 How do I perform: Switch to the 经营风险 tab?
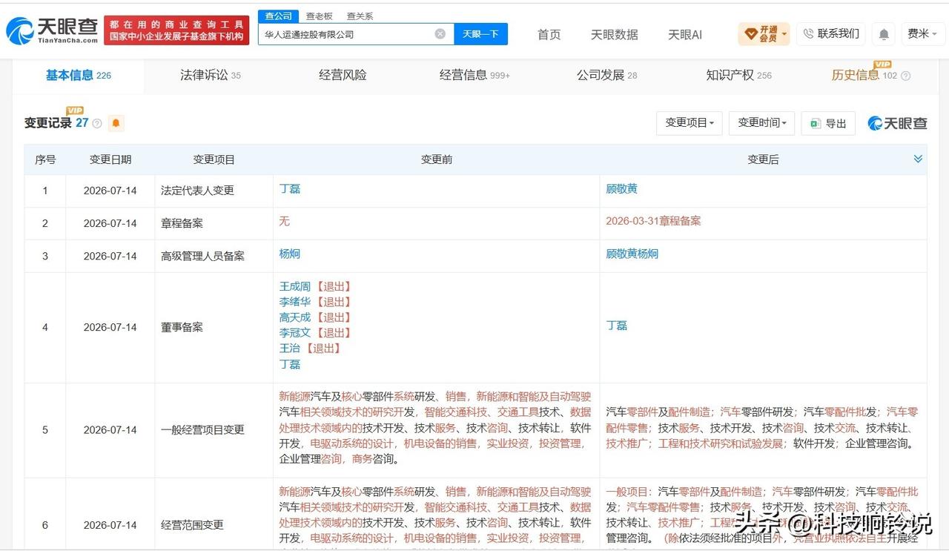click(343, 75)
